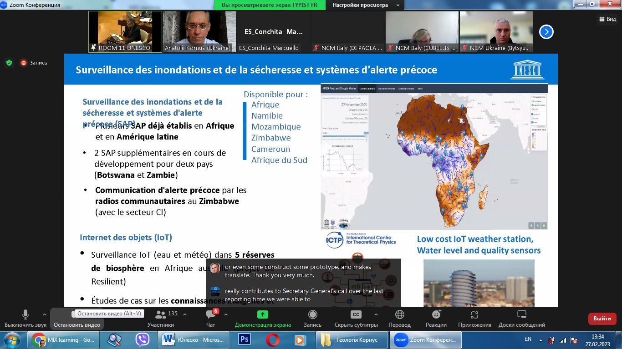The height and width of the screenshot is (349, 622).
Task: Open the Whiteboards icon
Action: click(x=521, y=315)
